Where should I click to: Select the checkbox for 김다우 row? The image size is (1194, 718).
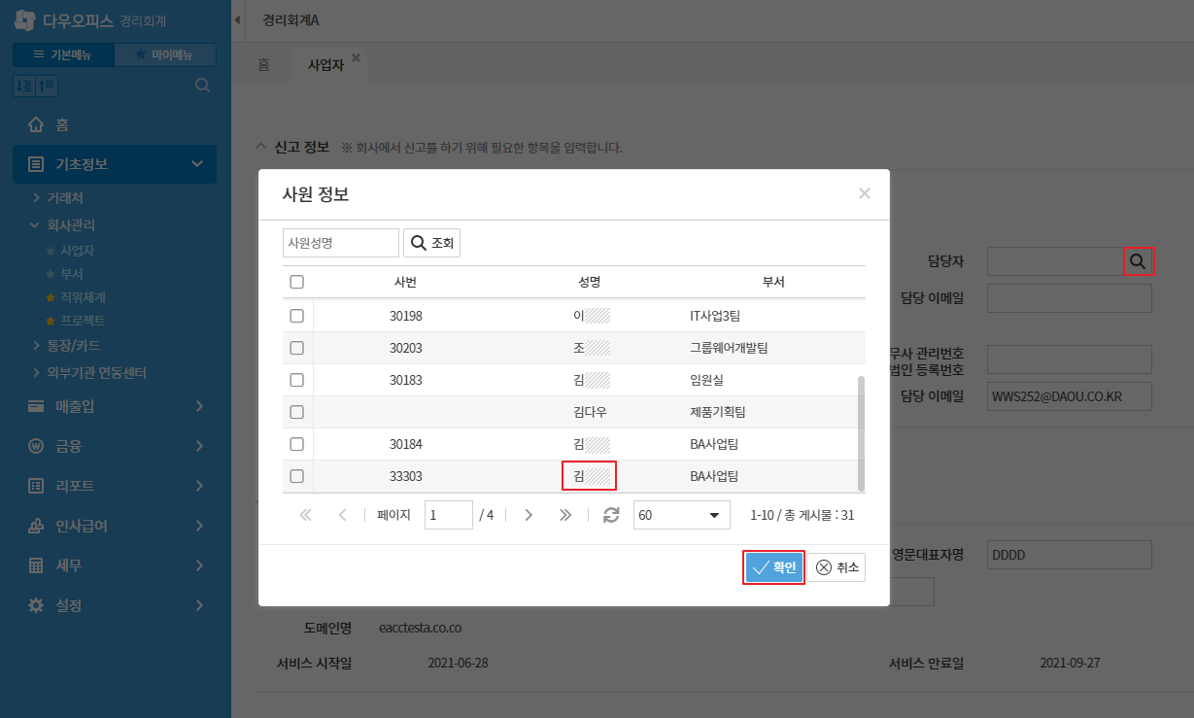point(297,412)
